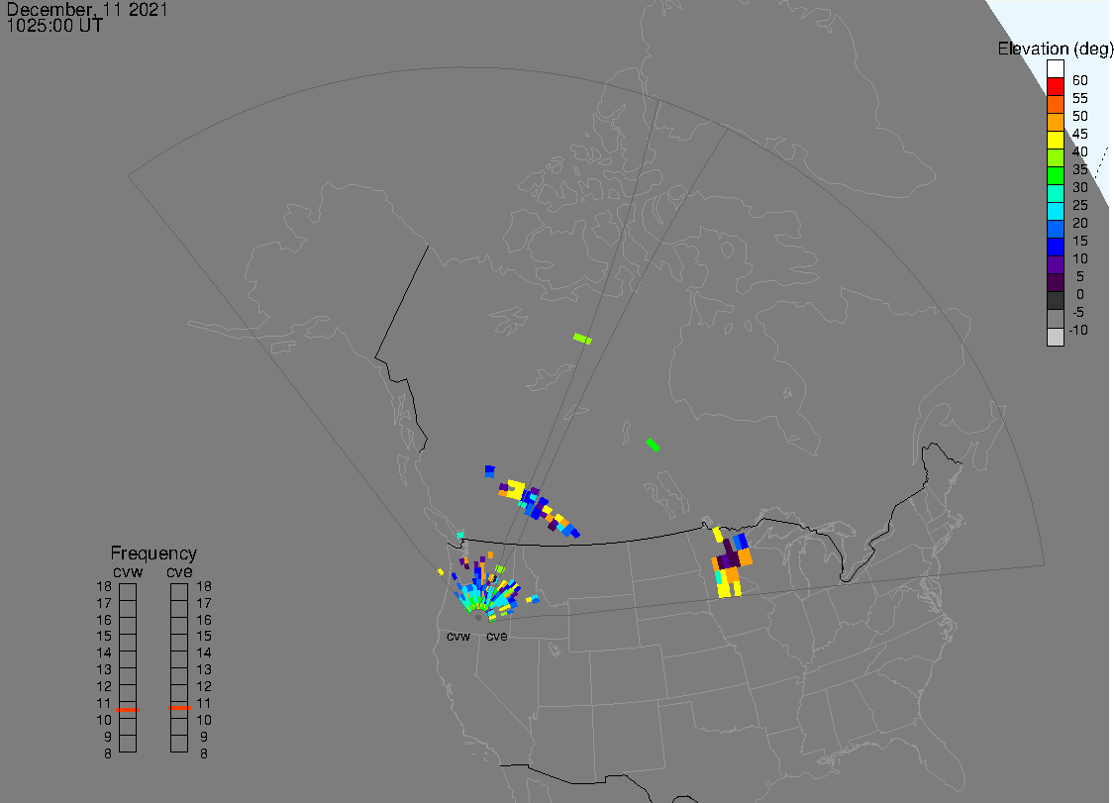
Task: Click the '14' label left of cvw bar
Action: pyautogui.click(x=104, y=653)
